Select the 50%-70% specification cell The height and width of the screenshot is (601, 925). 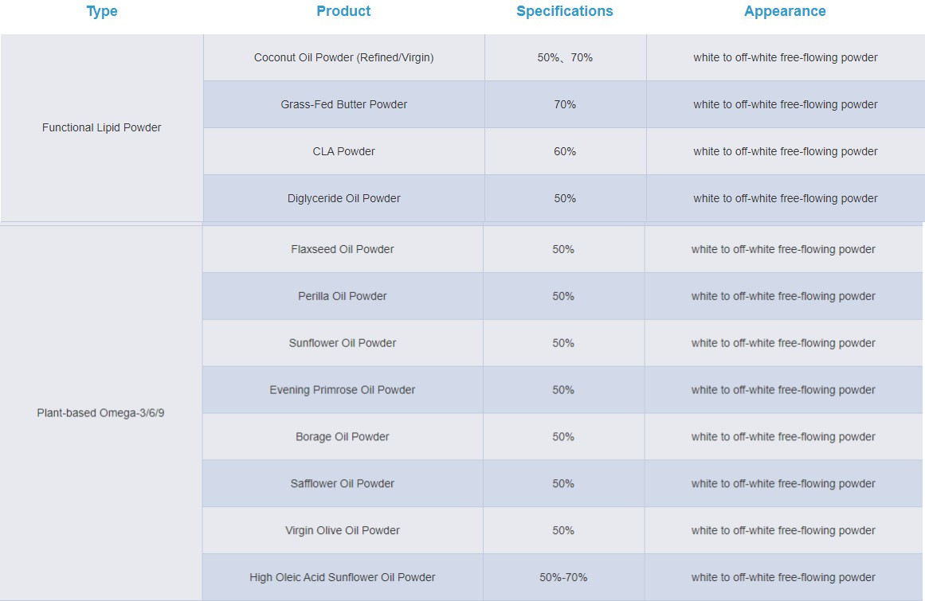tap(563, 578)
